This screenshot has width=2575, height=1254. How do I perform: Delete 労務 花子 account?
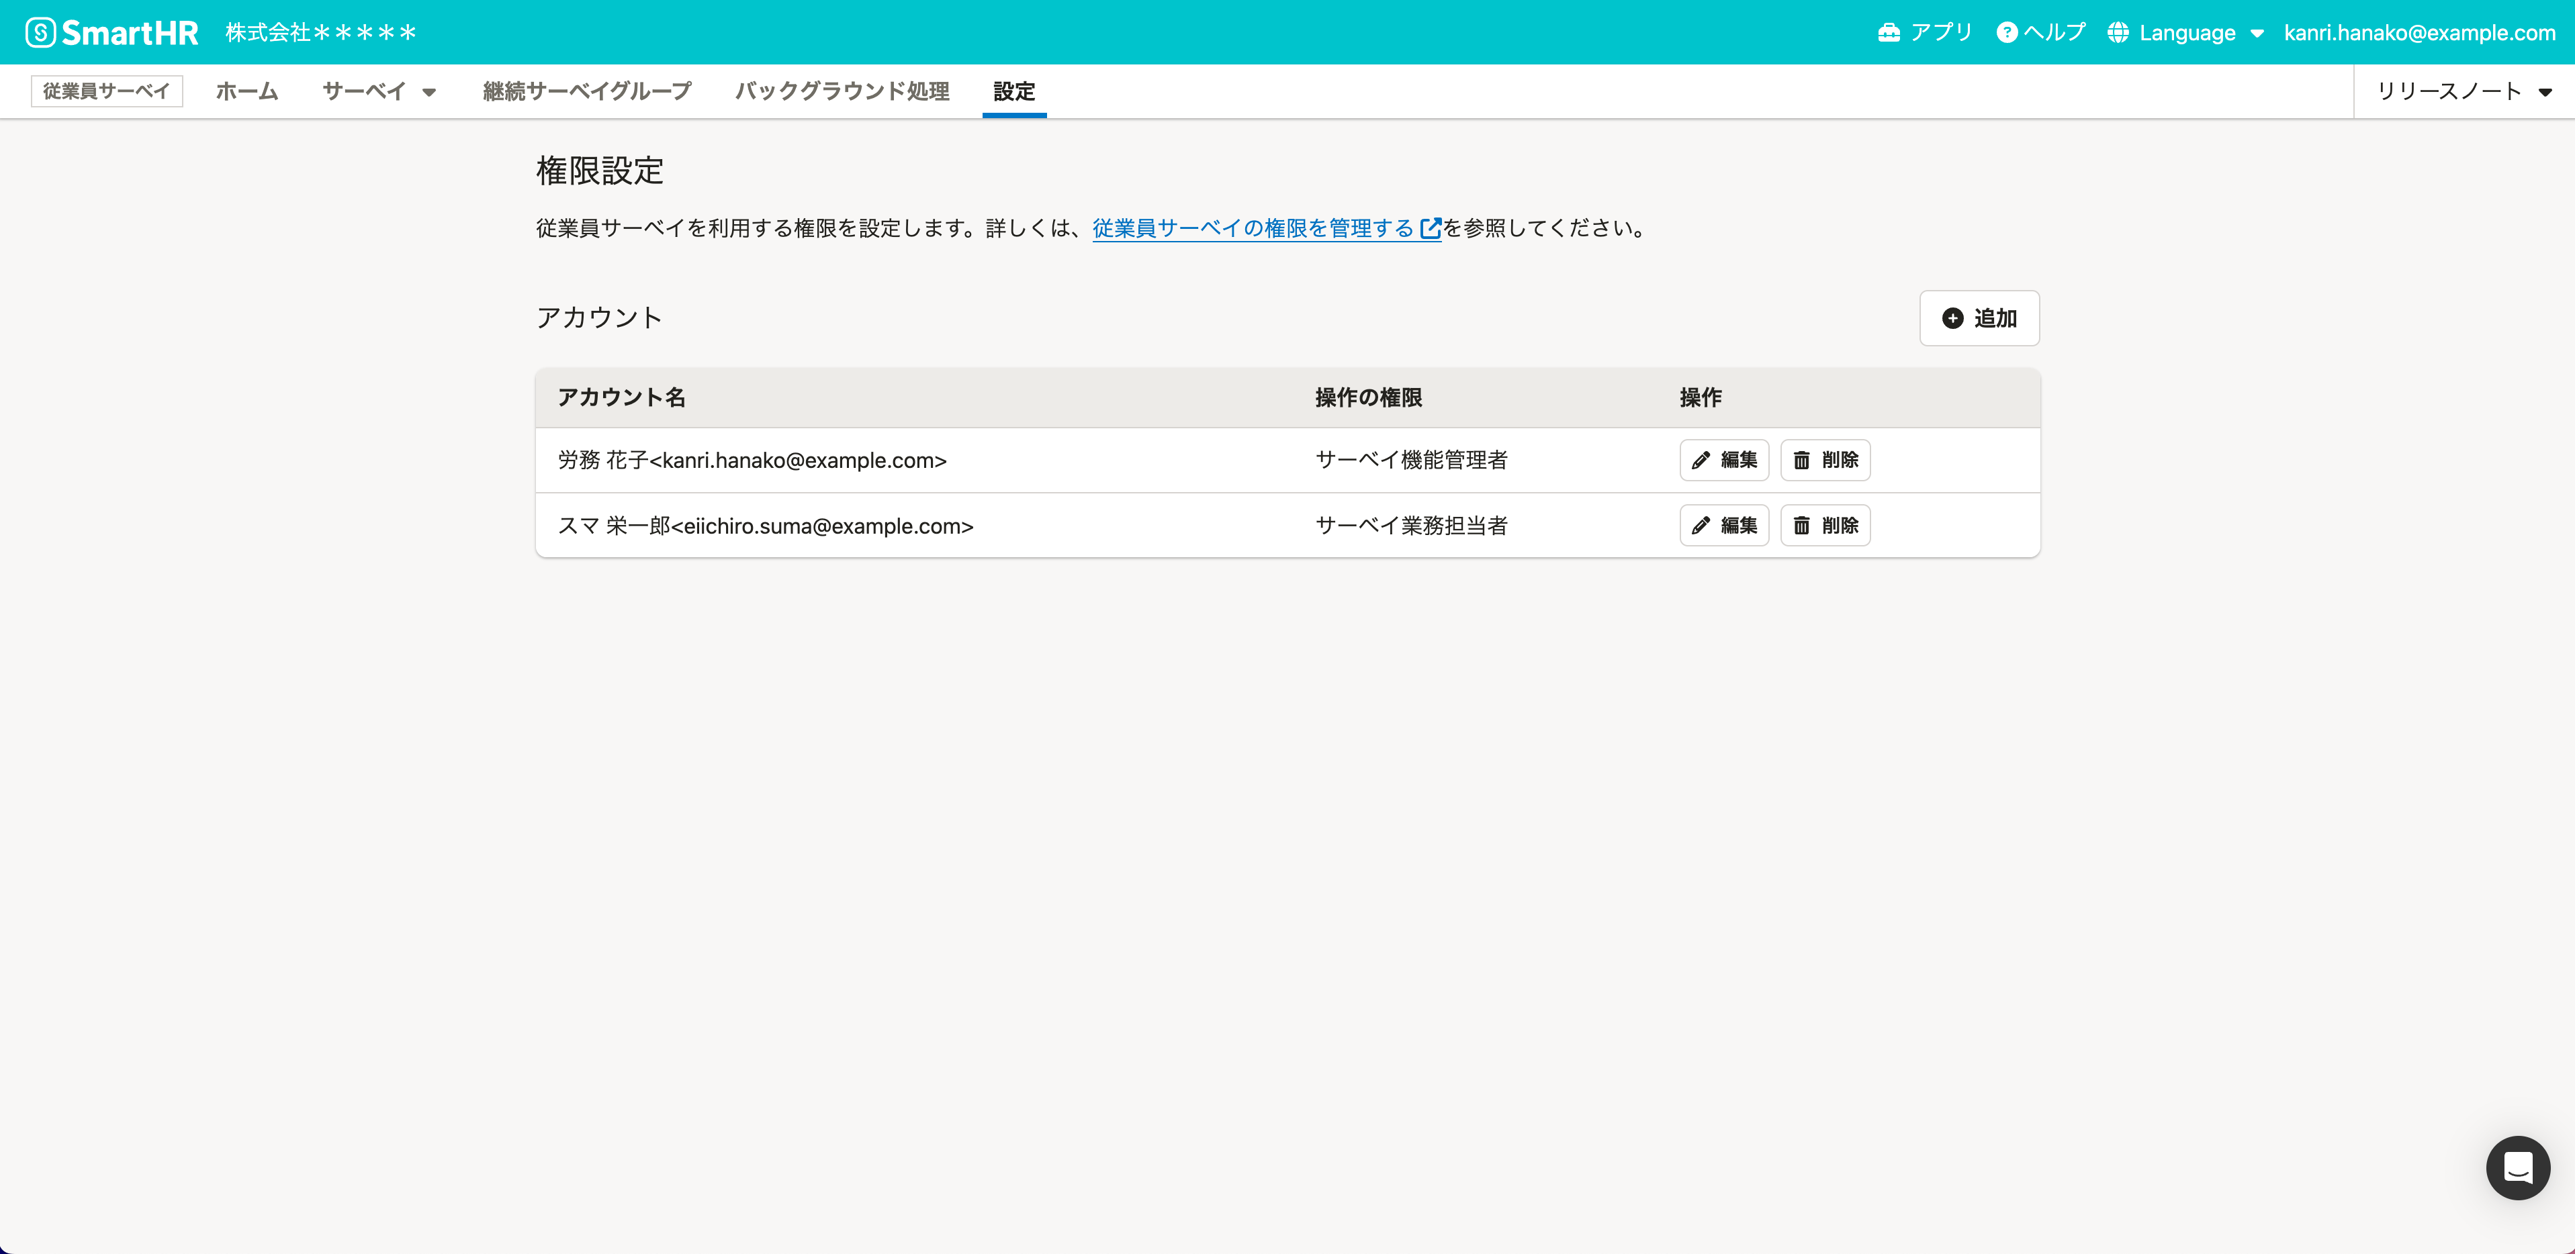1825,460
